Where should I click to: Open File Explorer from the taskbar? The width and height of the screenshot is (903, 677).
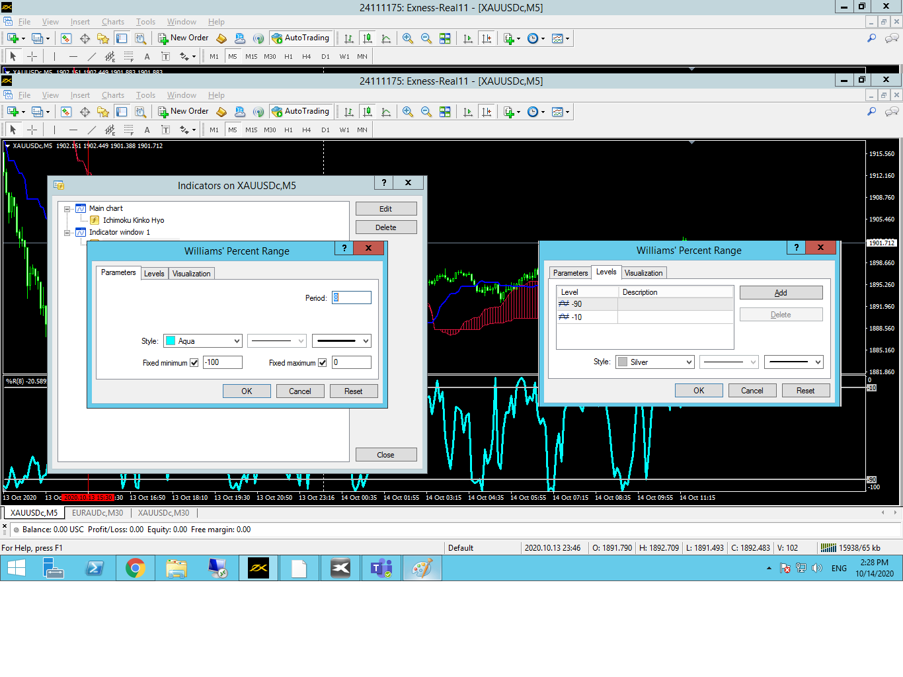177,568
